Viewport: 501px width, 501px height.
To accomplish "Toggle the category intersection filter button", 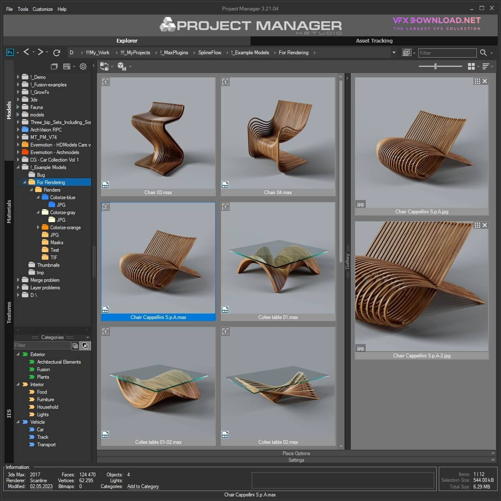I will click(x=85, y=346).
